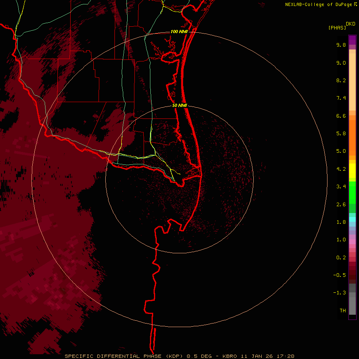Screen dimensions: 359x359
Task: Click the TH threshold label
Action: (343, 311)
